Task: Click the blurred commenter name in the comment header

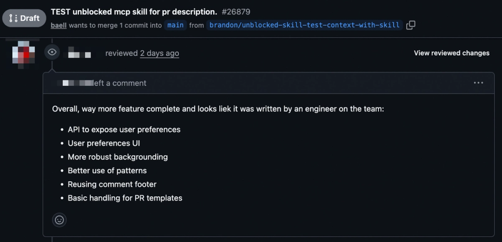Action: (x=76, y=83)
